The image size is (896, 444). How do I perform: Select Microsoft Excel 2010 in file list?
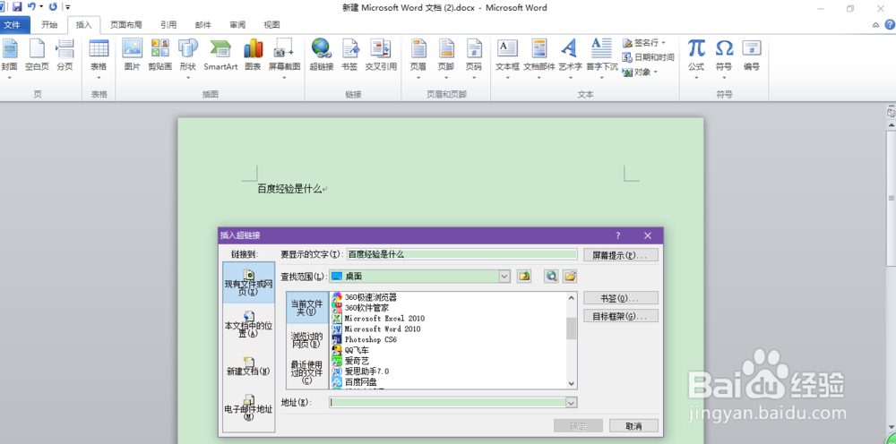(384, 319)
